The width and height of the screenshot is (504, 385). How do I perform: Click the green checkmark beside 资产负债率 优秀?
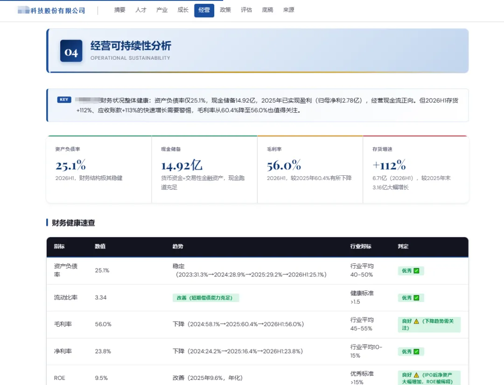(416, 271)
